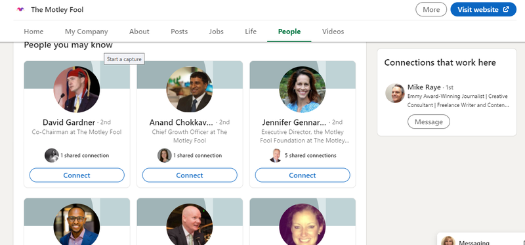Viewport: 525px width, 245px height.
Task: Switch to the About tab
Action: pos(139,32)
